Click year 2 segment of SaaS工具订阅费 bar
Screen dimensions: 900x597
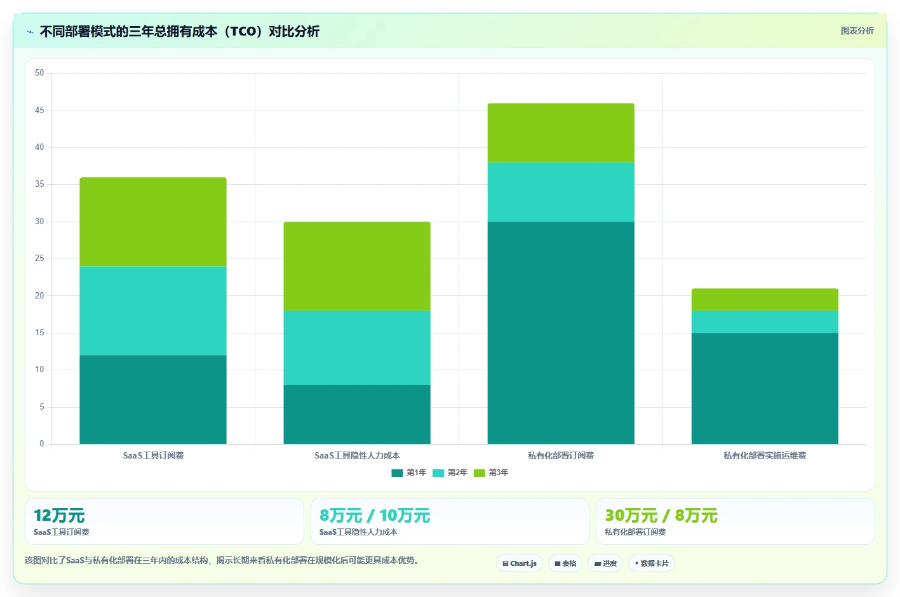coord(153,311)
